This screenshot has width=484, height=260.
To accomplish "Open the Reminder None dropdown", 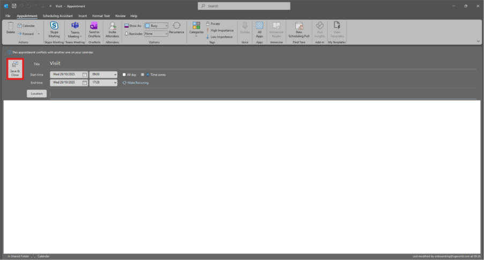I will pyautogui.click(x=156, y=34).
